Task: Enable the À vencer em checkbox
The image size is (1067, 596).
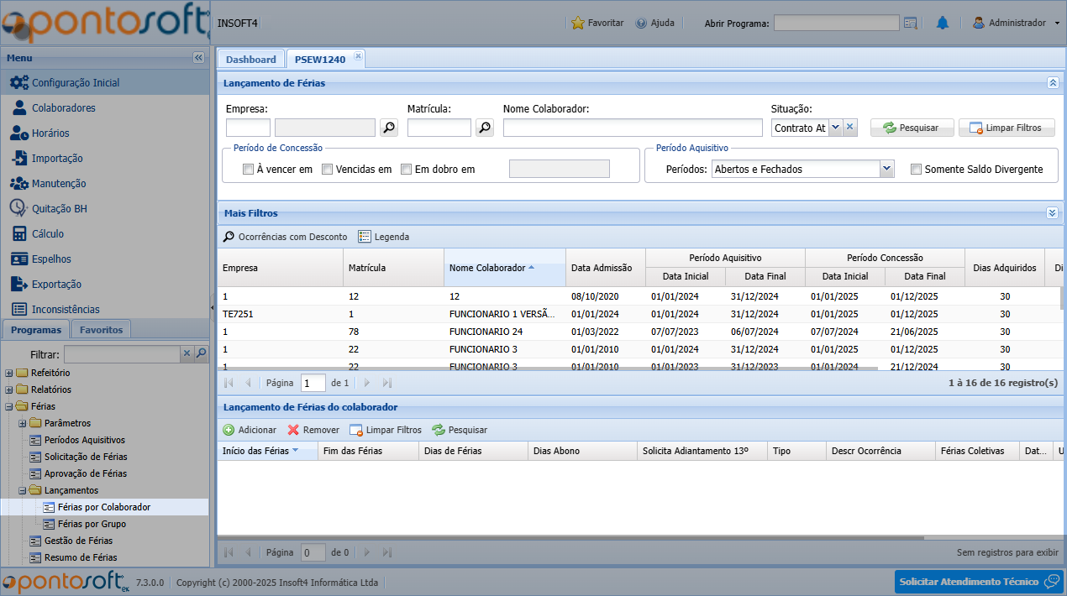Action: point(248,170)
